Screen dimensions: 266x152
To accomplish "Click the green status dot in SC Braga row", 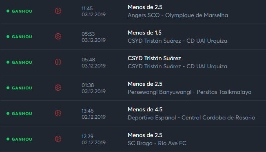I will coord(8,139).
